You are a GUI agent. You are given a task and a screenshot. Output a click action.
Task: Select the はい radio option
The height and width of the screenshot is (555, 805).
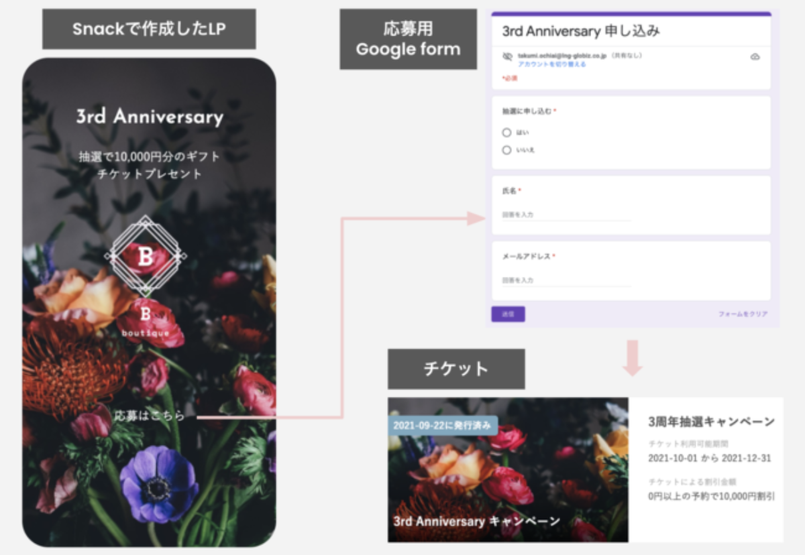coord(506,133)
